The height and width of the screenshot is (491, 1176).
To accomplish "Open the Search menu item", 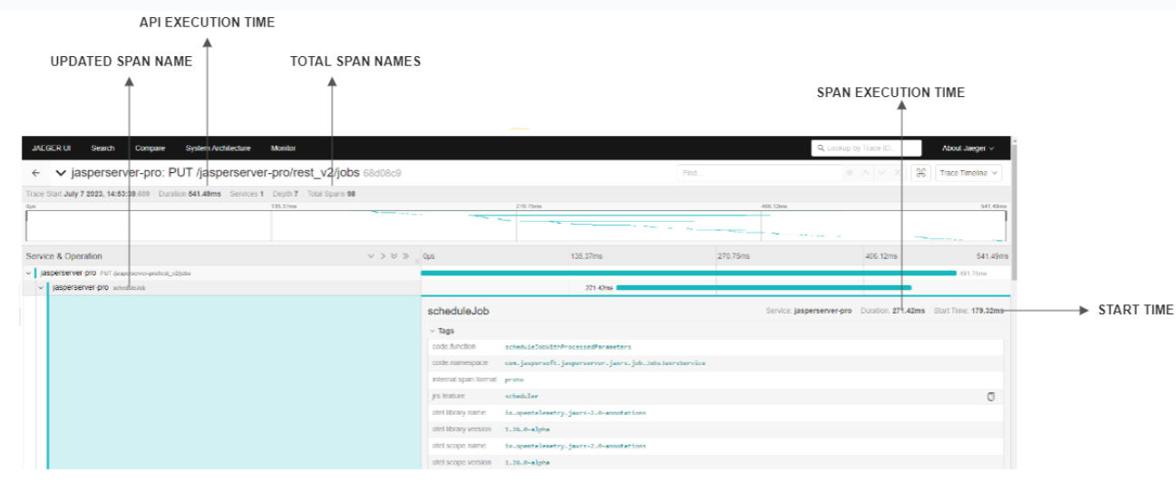I will [x=102, y=148].
